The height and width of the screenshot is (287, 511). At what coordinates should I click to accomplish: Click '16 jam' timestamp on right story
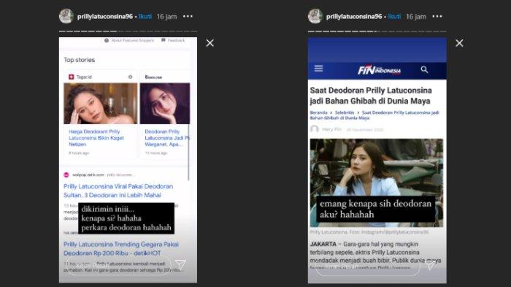coord(415,16)
